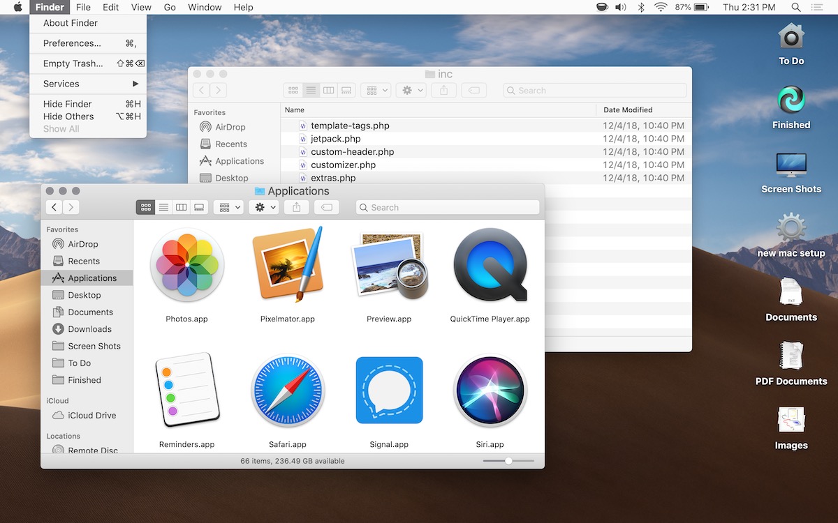Open Signal.app
838x523 pixels.
[x=389, y=391]
